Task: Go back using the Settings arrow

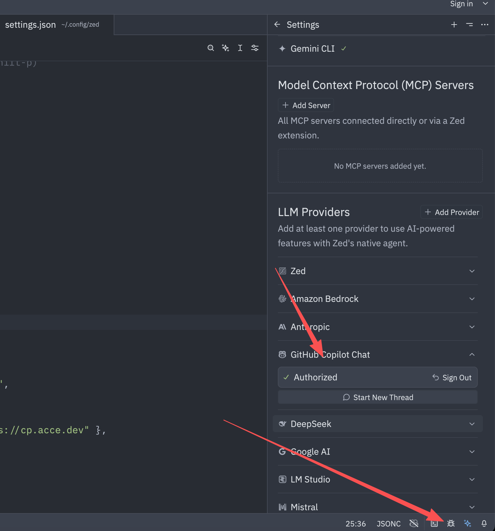Action: click(x=277, y=25)
